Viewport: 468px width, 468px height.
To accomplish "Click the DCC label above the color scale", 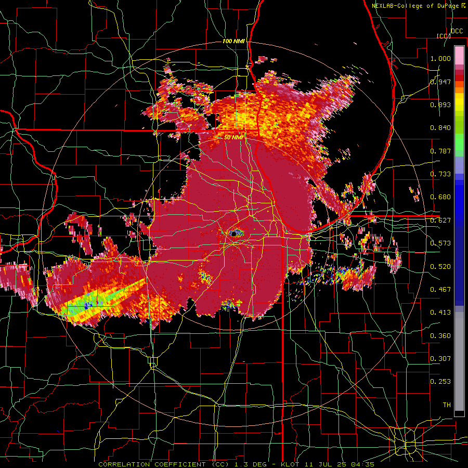I will pyautogui.click(x=457, y=31).
